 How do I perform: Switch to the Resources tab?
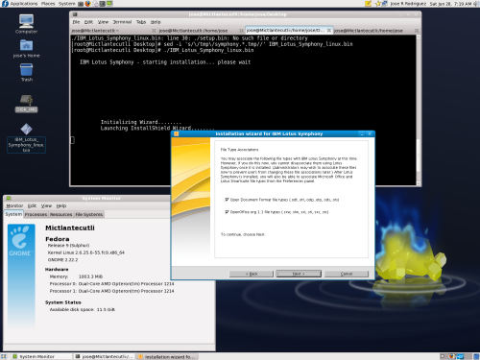click(60, 214)
